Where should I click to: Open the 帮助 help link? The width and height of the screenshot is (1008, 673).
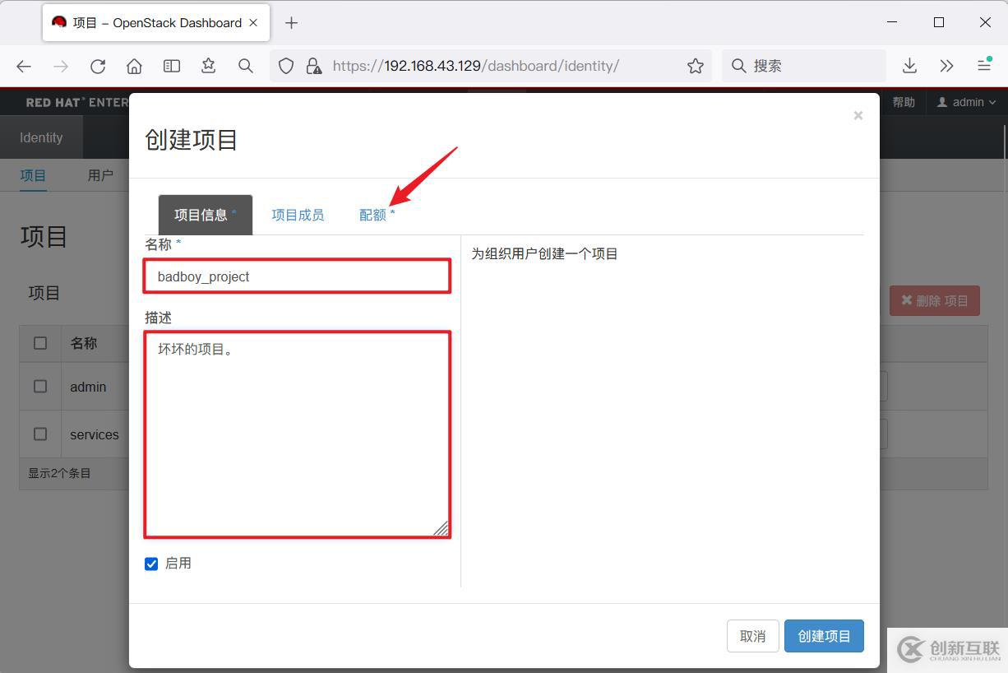tap(904, 102)
